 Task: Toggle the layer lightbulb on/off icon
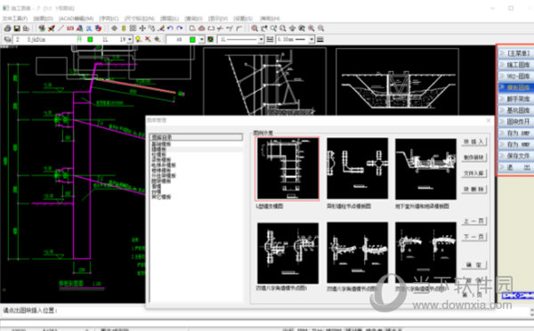[x=138, y=39]
